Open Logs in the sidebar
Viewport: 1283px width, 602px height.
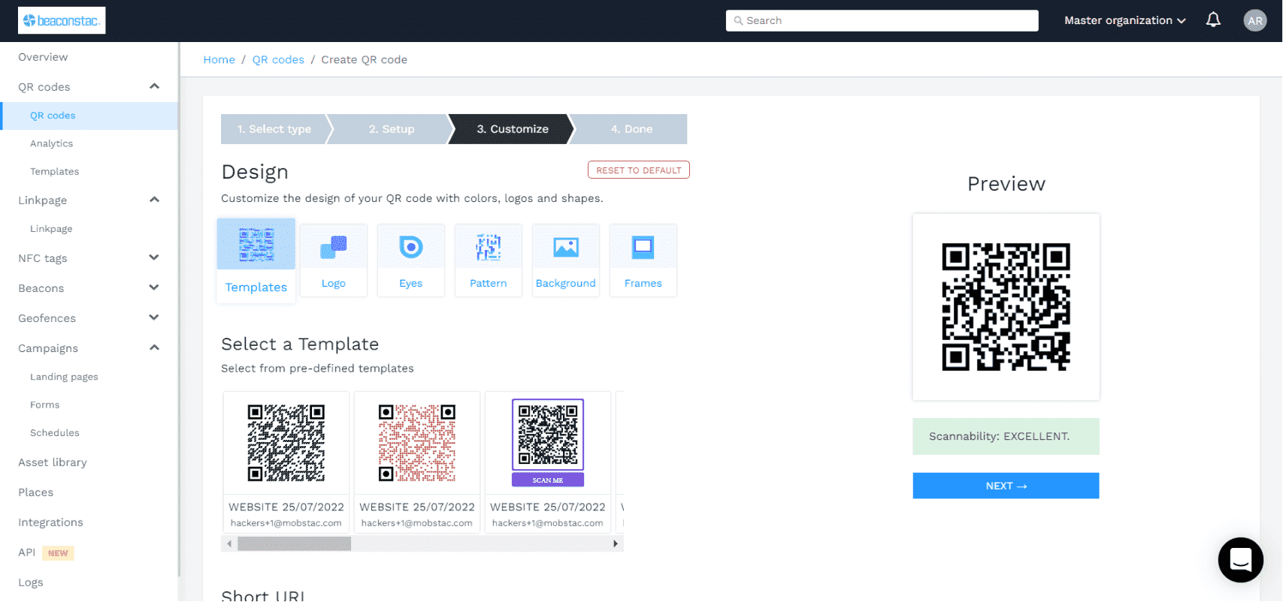point(30,582)
